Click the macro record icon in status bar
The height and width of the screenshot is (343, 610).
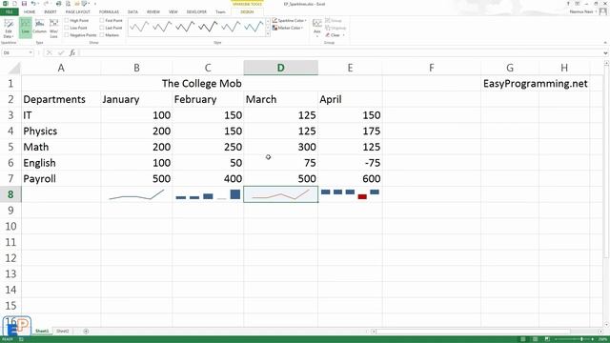pos(21,339)
